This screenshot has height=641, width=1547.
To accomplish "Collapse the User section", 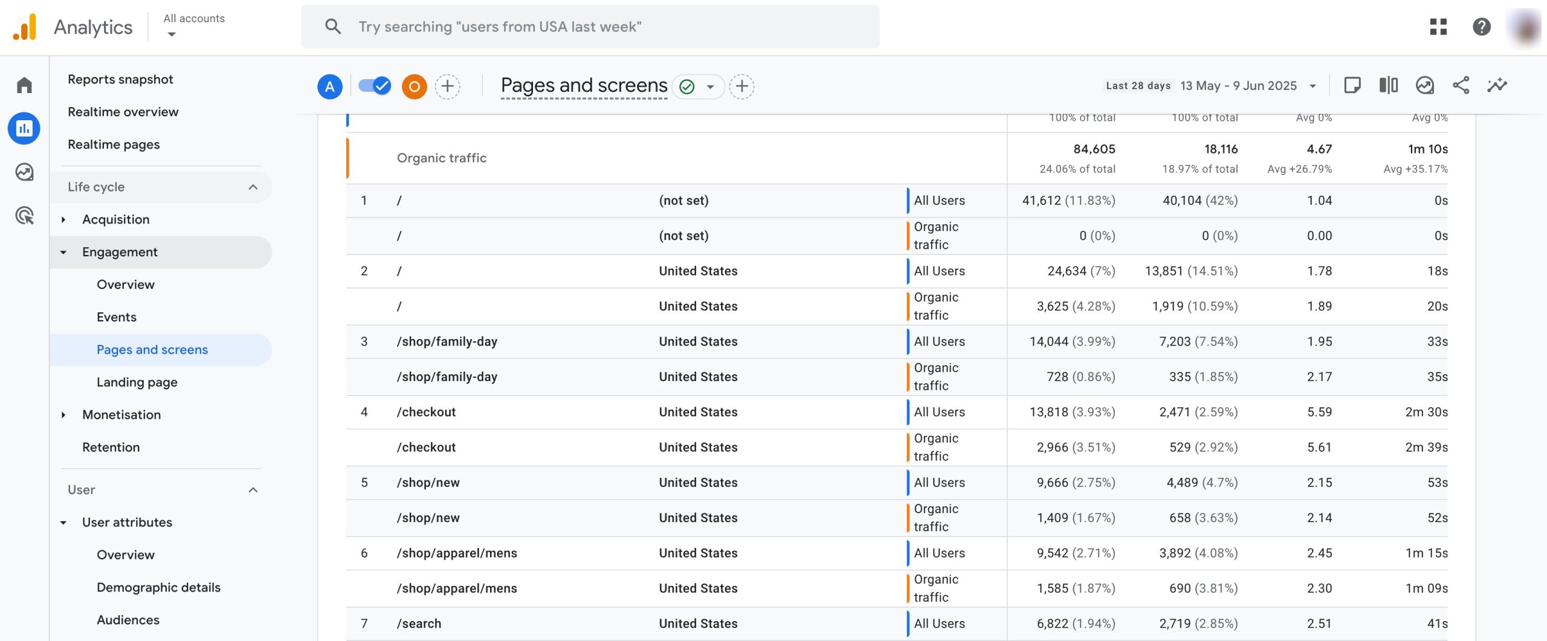I will (x=253, y=489).
